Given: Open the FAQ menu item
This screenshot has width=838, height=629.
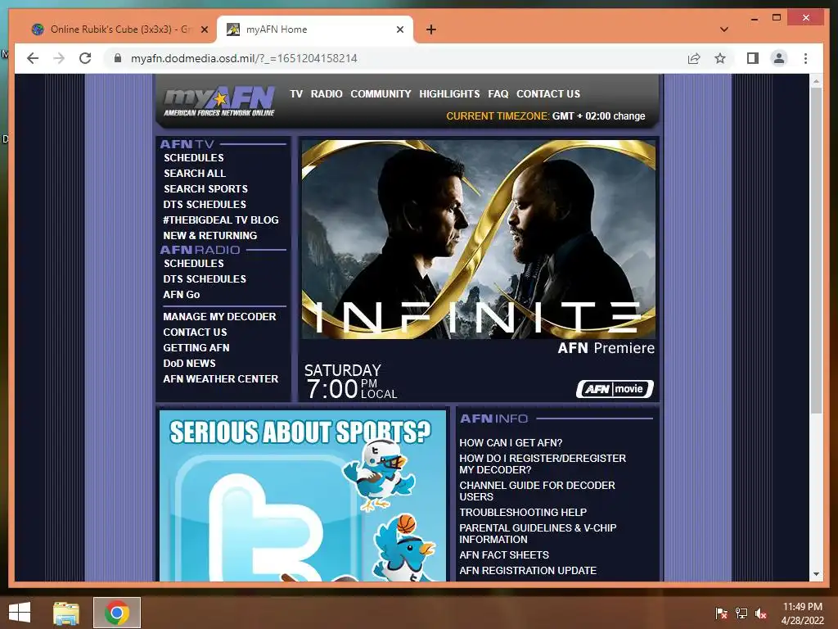Looking at the screenshot, I should [498, 93].
